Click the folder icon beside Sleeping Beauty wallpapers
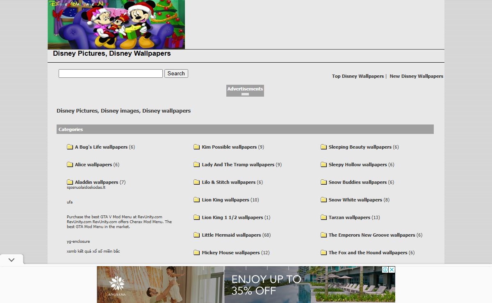Screen dimensions: 492x303 [323, 147]
